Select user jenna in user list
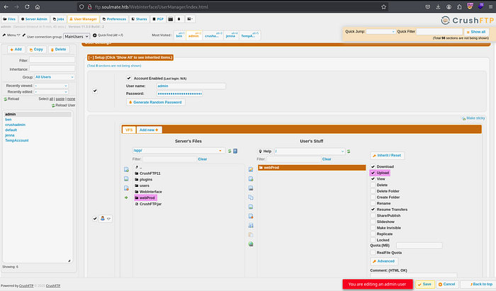496x291 pixels. click(10, 135)
